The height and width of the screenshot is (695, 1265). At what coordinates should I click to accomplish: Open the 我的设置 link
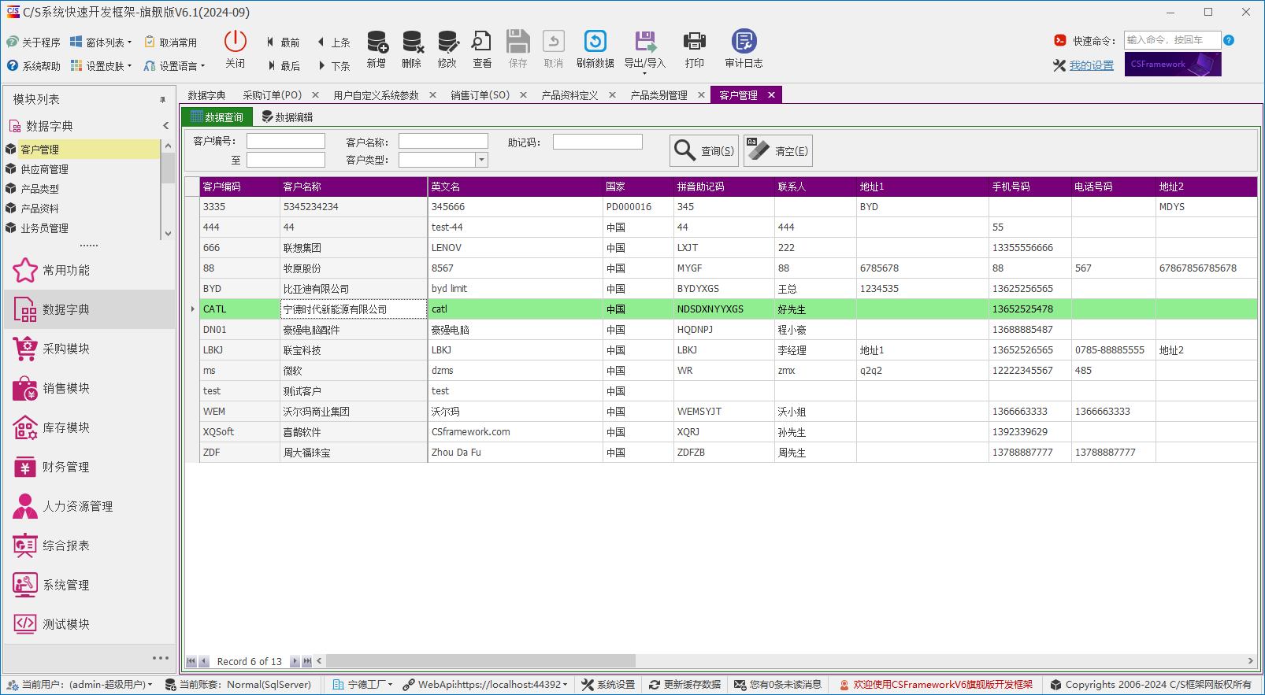point(1091,65)
